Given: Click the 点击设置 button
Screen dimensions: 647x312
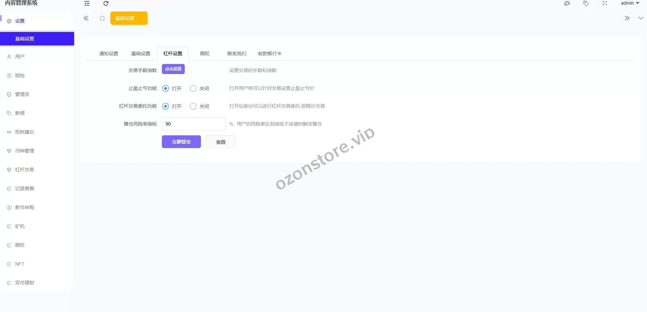Looking at the screenshot, I should click(x=173, y=69).
